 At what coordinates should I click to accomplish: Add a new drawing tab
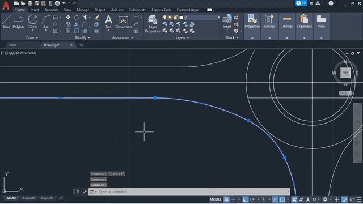pyautogui.click(x=81, y=45)
